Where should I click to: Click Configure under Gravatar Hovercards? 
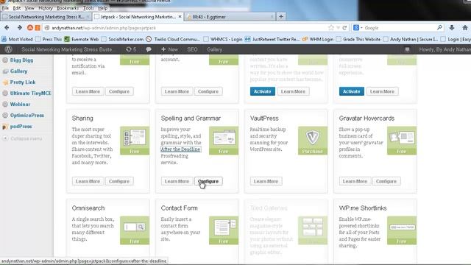click(386, 181)
